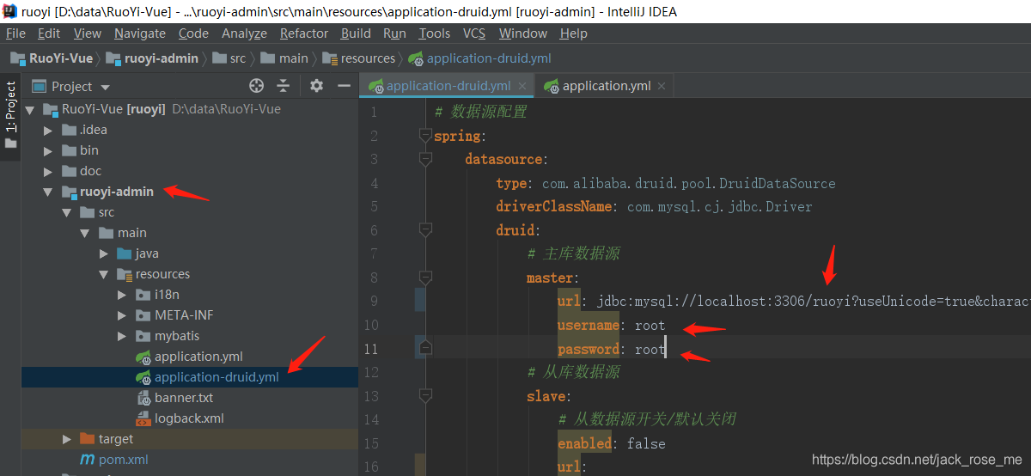This screenshot has height=476, width=1031.
Task: Click resources breadcrumb in navigation bar
Action: coord(359,58)
